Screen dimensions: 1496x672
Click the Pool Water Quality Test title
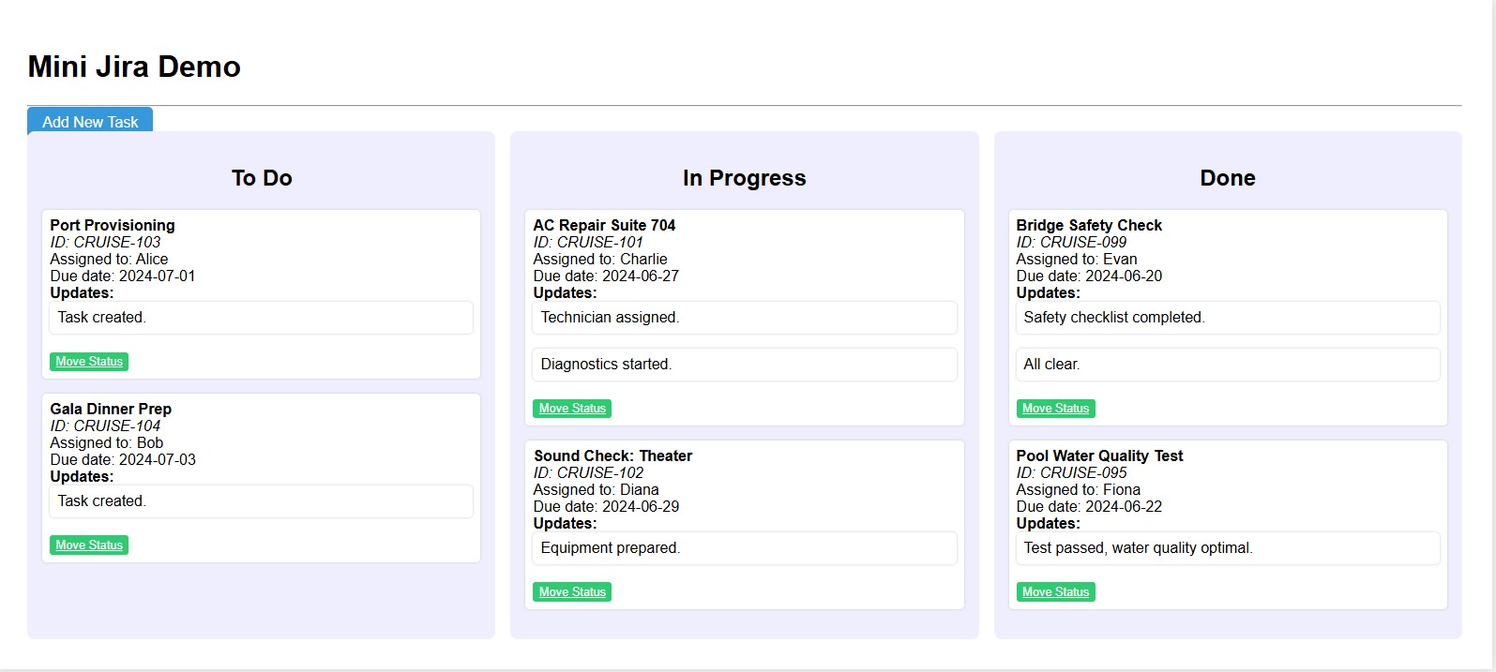pyautogui.click(x=1099, y=455)
